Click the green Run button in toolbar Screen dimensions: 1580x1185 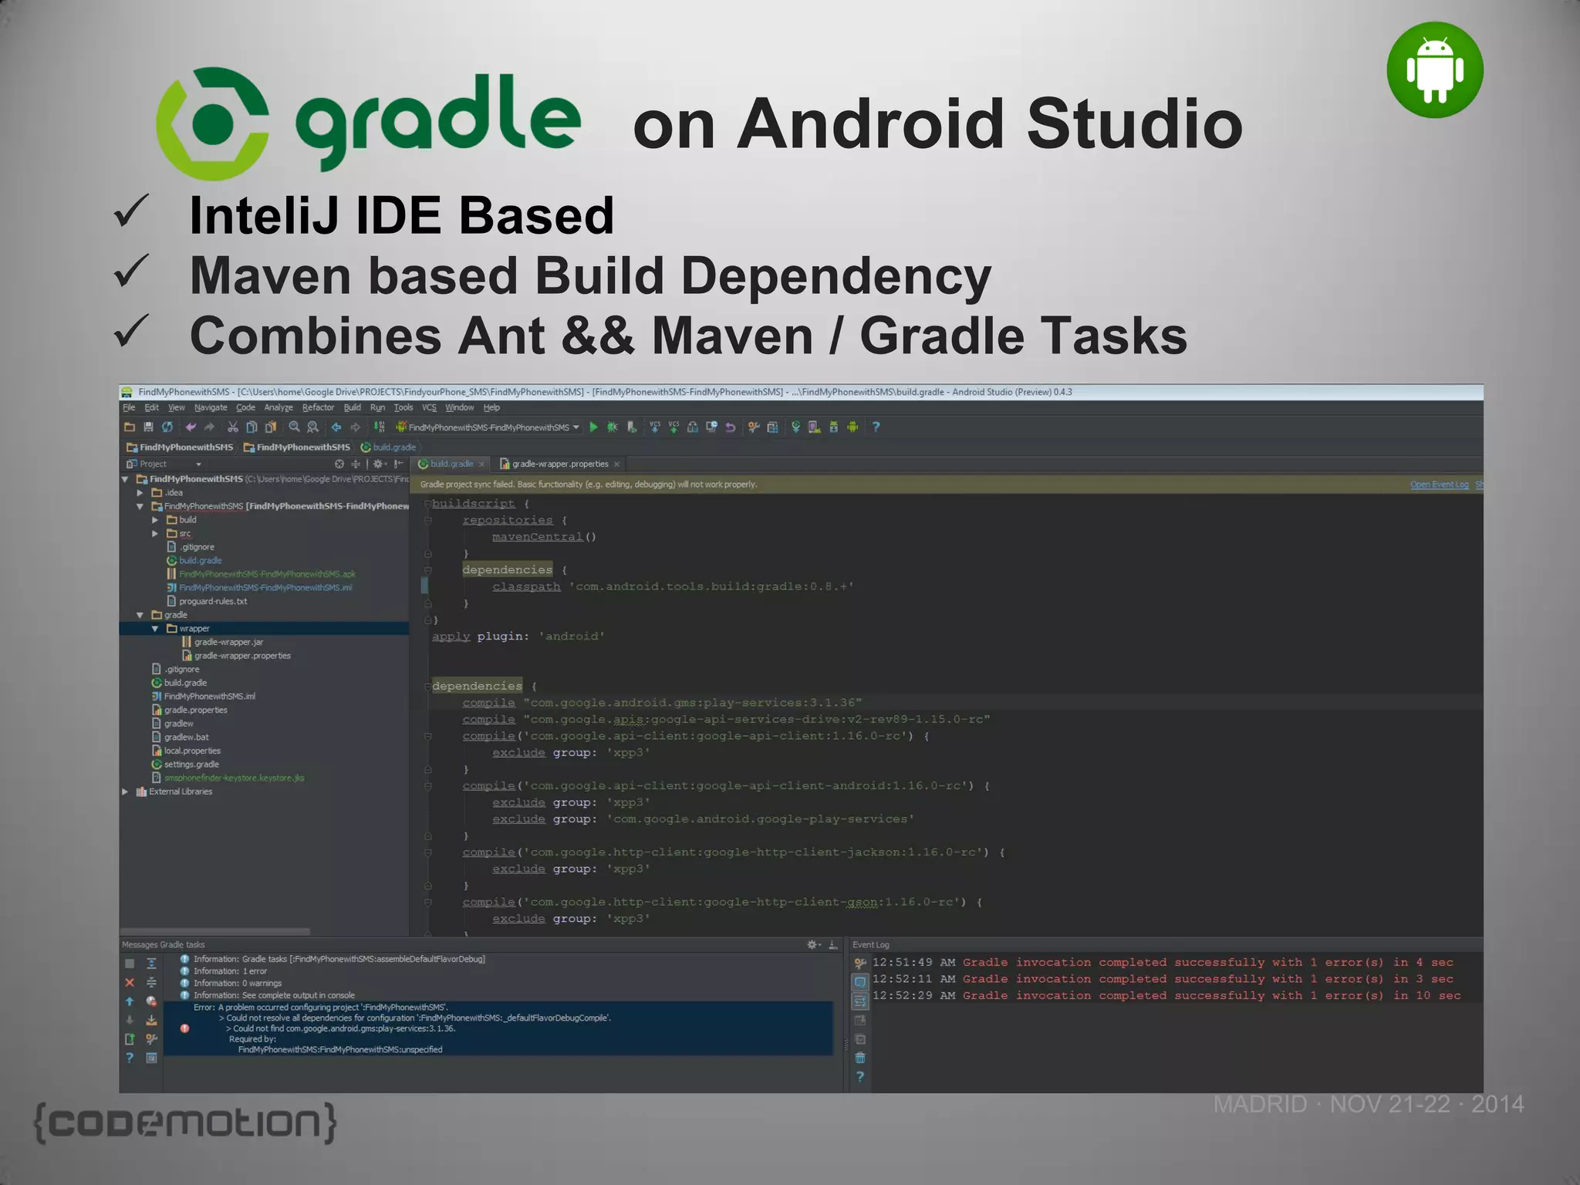(x=593, y=427)
